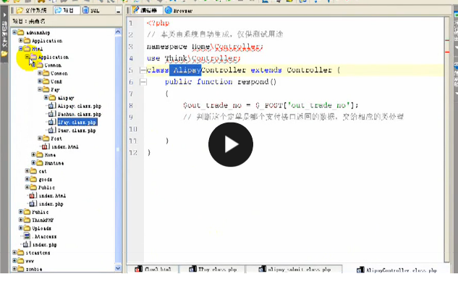
Task: Click the respond() function name
Action: [257, 82]
